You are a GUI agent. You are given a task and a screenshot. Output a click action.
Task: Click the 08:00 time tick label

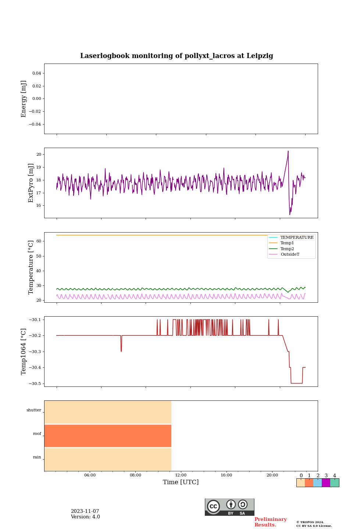click(135, 475)
